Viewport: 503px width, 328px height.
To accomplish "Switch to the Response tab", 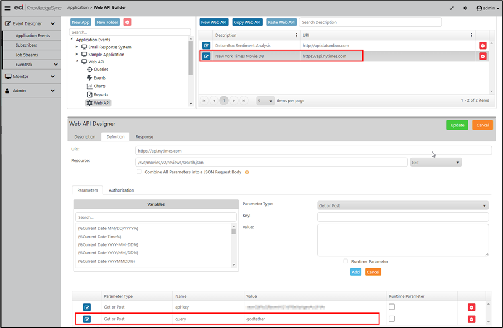I will 144,137.
